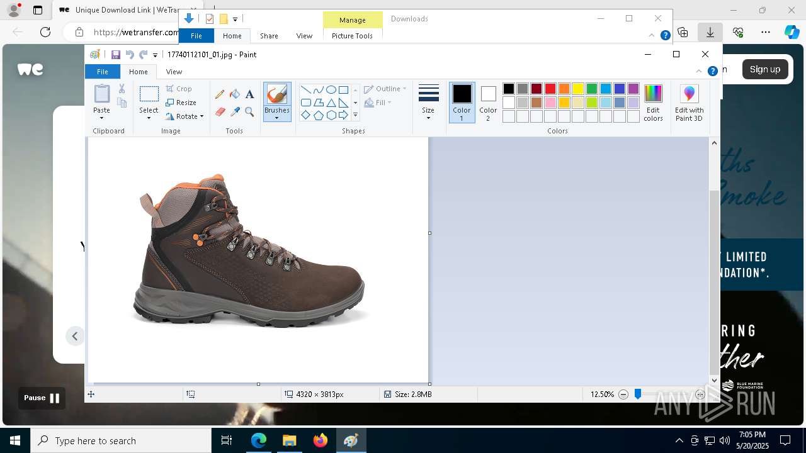Click the Paint Help question mark icon
The height and width of the screenshot is (453, 806).
click(x=713, y=71)
